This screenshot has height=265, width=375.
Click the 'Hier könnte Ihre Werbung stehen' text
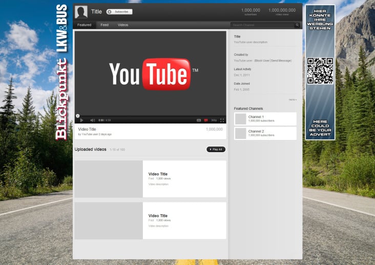[x=320, y=19]
